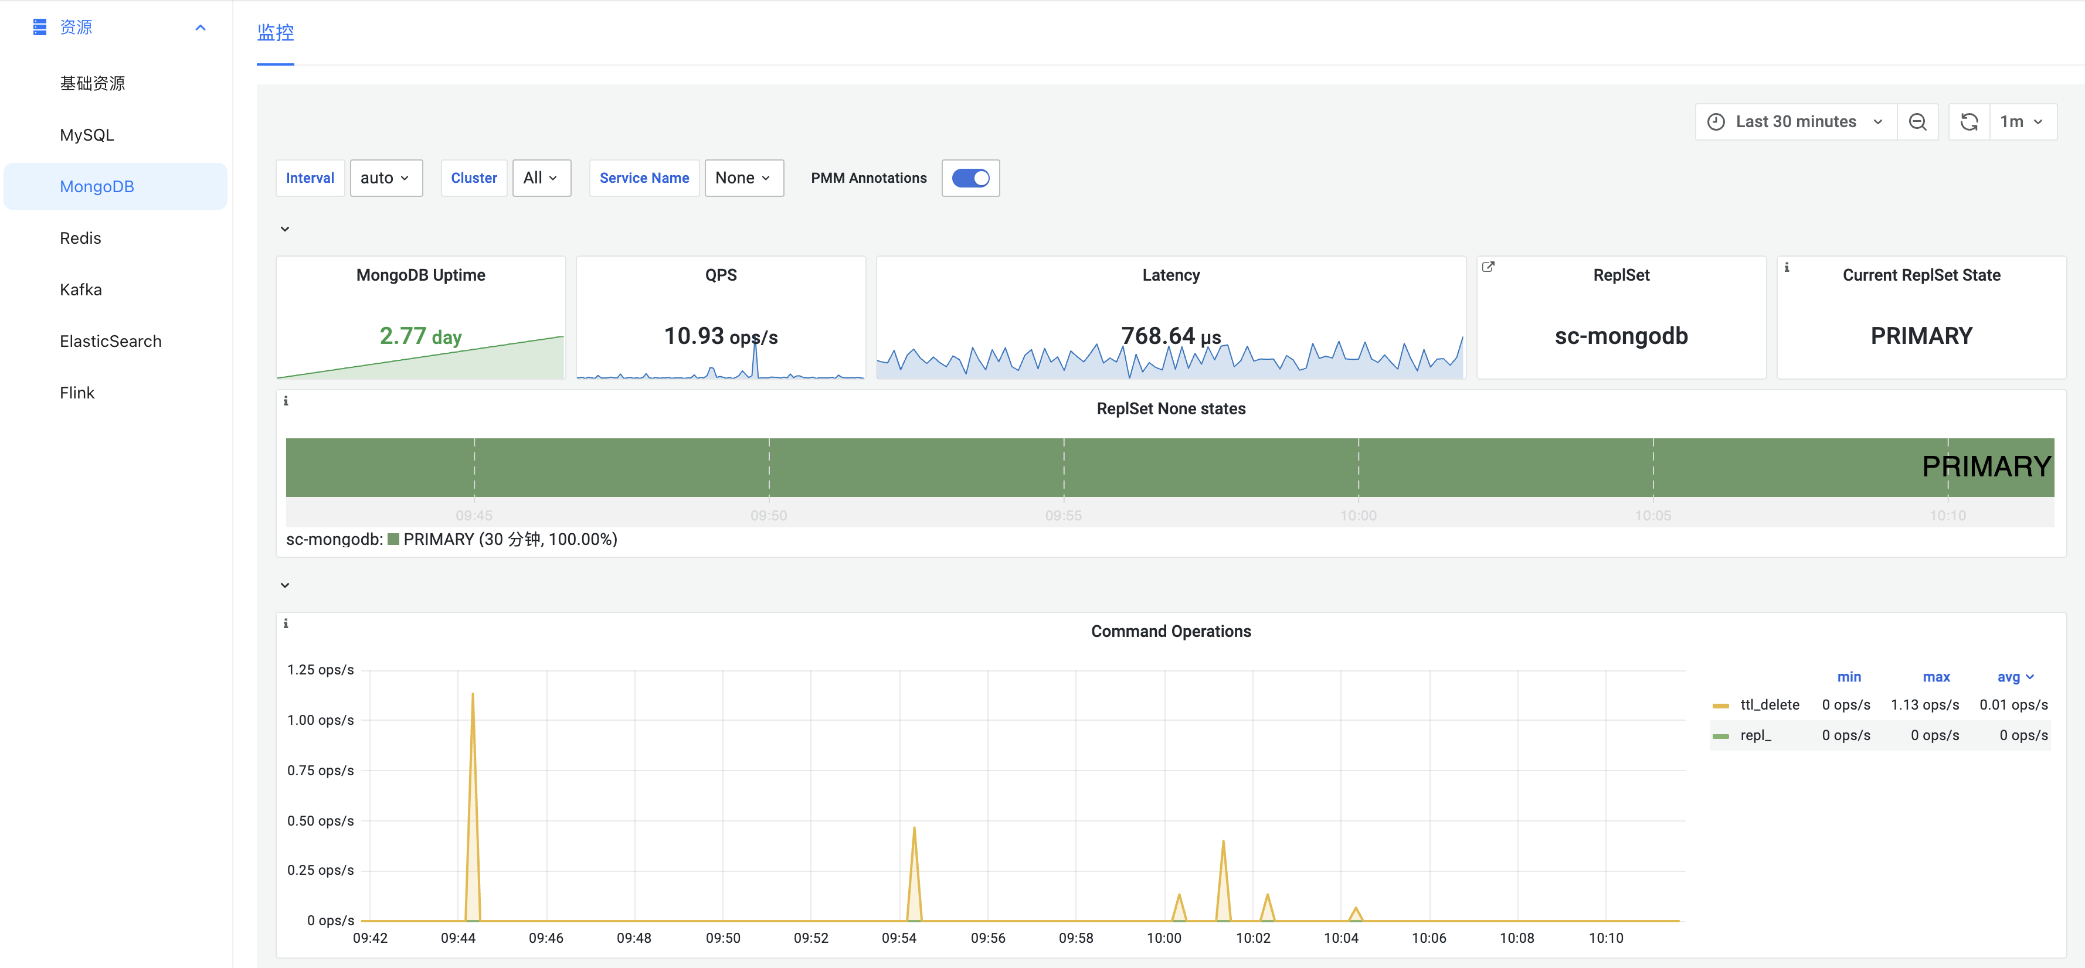
Task: Click the 768.64 µs latency value
Action: 1170,336
